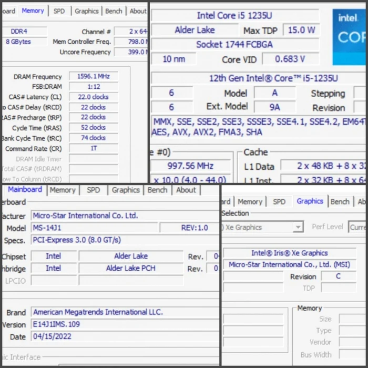The height and width of the screenshot is (368, 368).
Task: Switch to SPD tab in the Mainboard window
Action: [94, 190]
